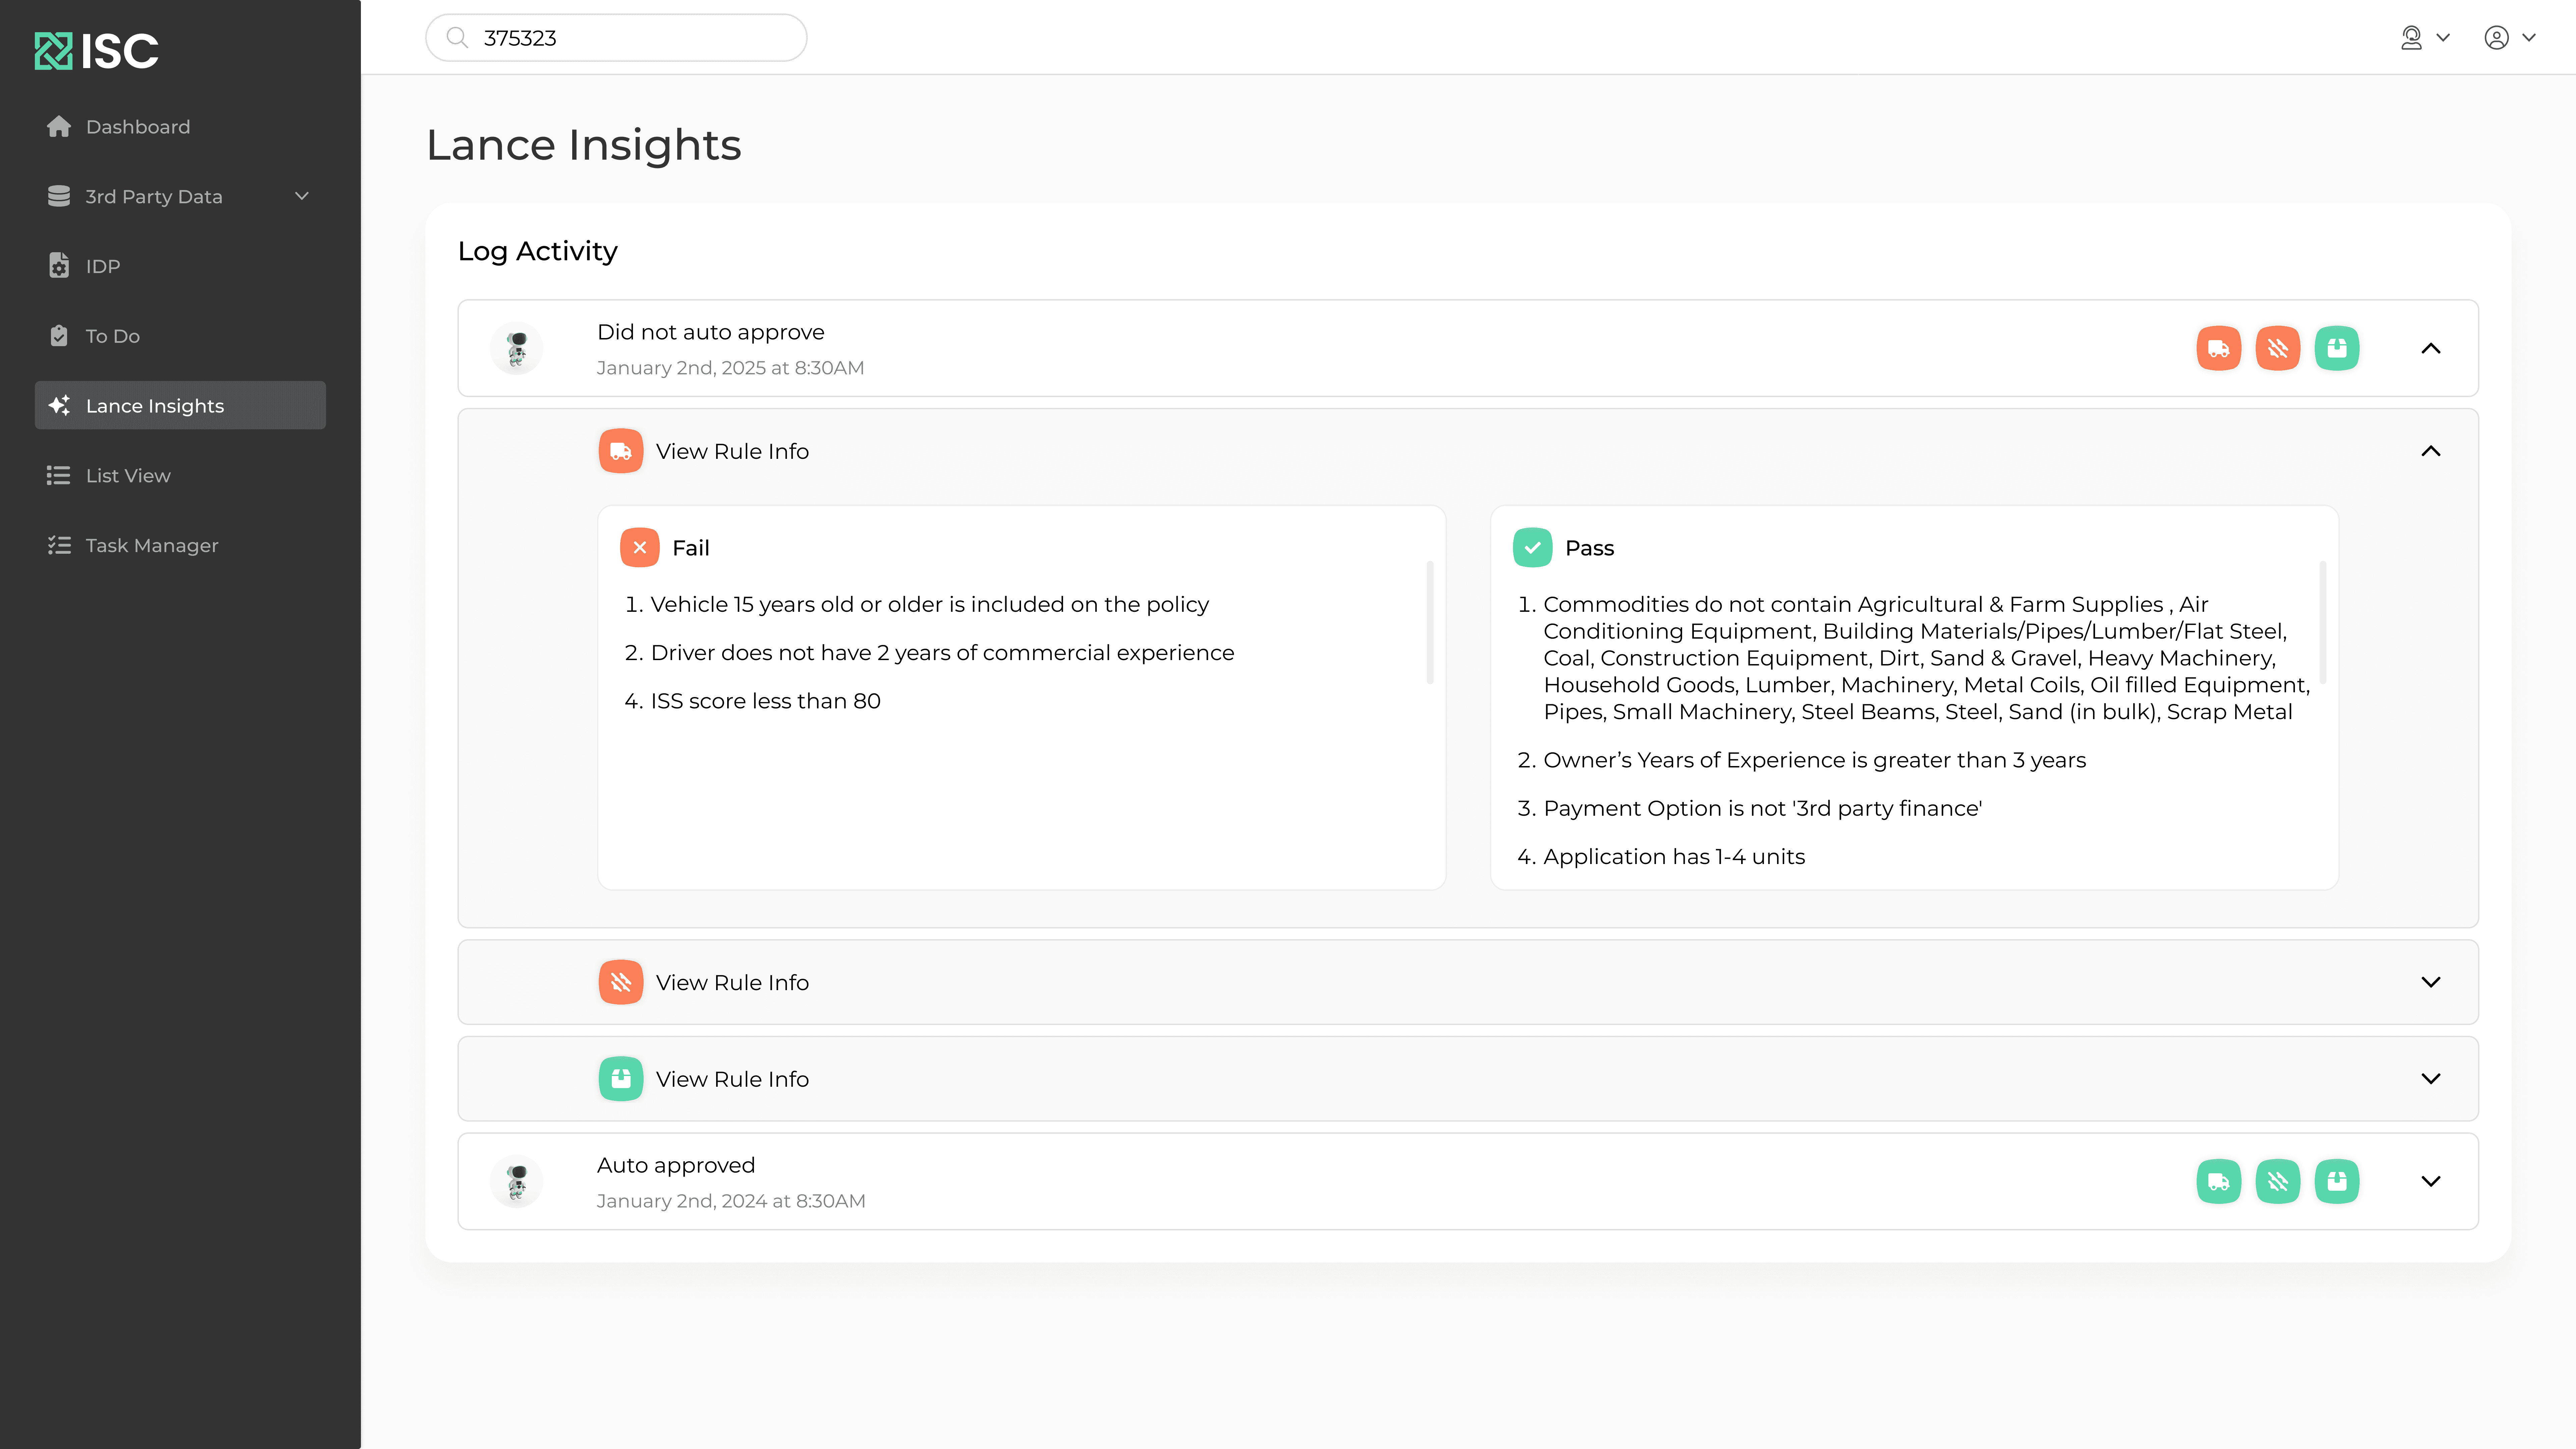2576x1449 pixels.
Task: Open the To Do page
Action: (180, 336)
